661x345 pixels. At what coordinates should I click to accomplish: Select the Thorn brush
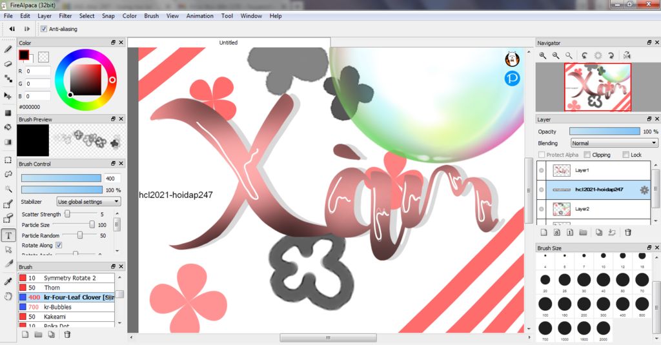point(66,288)
